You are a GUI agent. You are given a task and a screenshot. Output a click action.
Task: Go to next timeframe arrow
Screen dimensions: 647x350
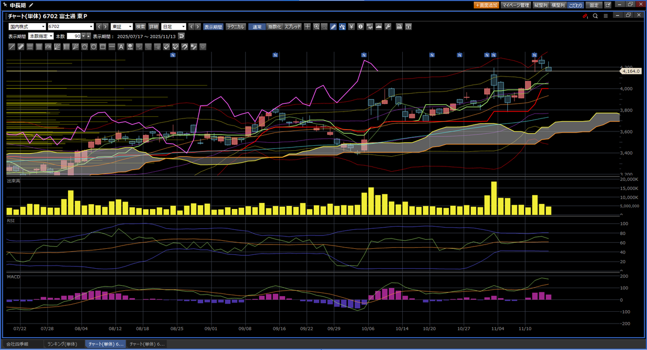[198, 26]
